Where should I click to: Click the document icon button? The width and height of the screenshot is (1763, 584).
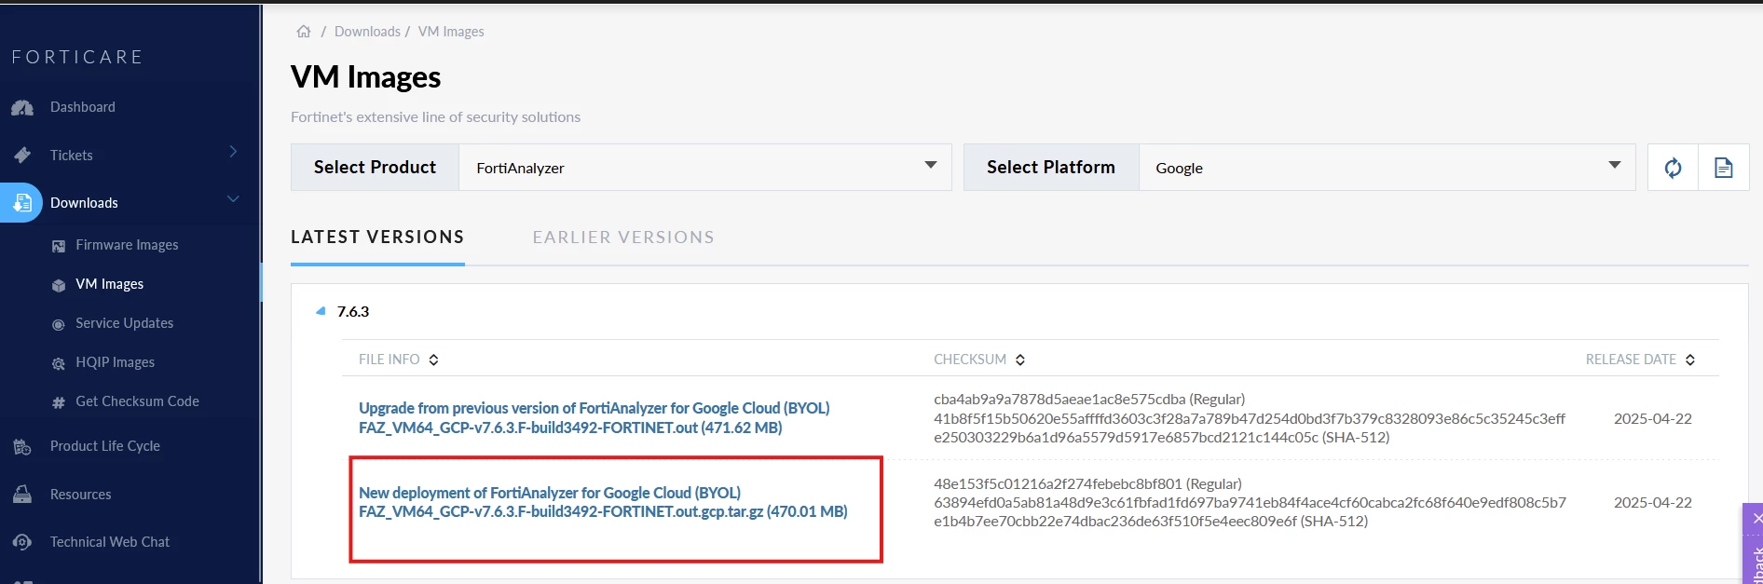tap(1724, 168)
